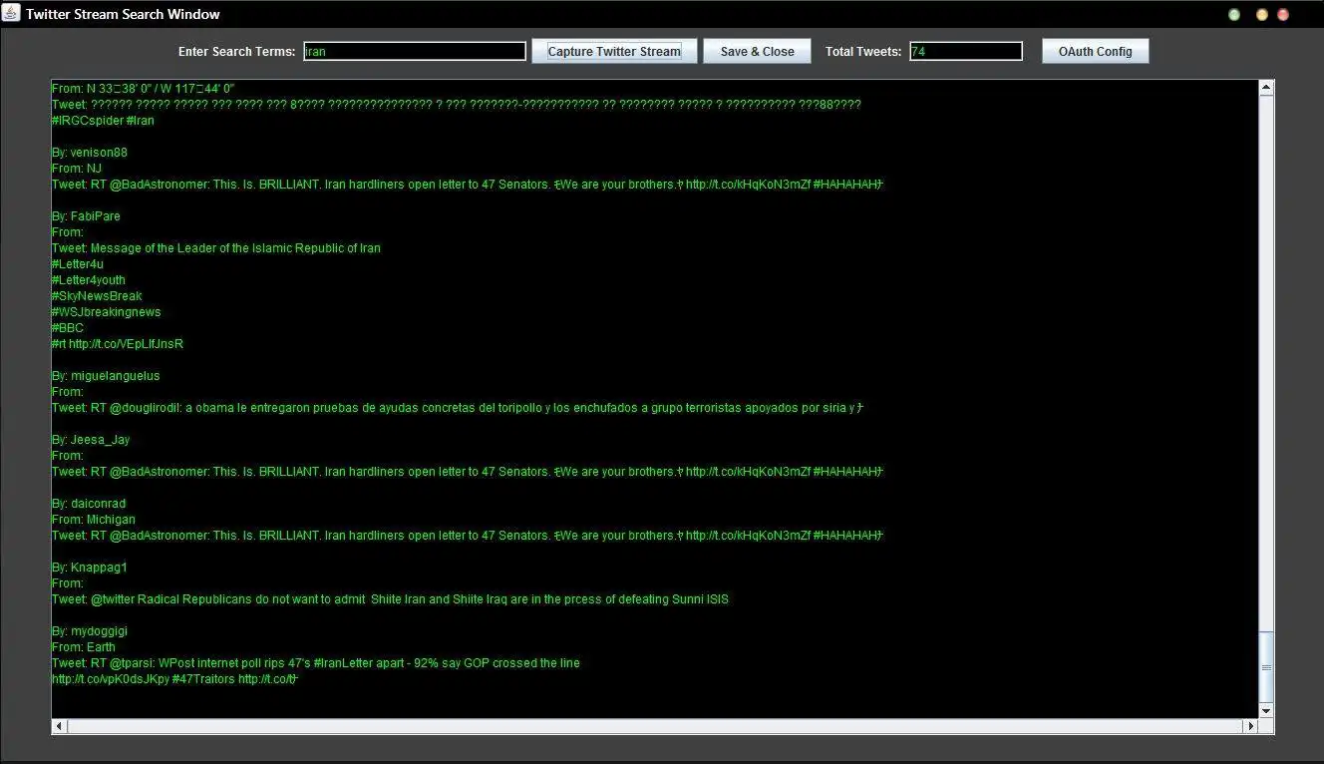Click the horizontal scrollbar right arrow
The image size is (1324, 764).
1250,727
